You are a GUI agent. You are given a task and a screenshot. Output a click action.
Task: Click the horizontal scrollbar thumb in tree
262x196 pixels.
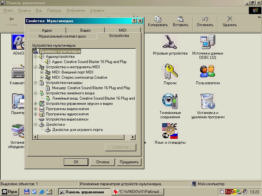click(x=81, y=137)
